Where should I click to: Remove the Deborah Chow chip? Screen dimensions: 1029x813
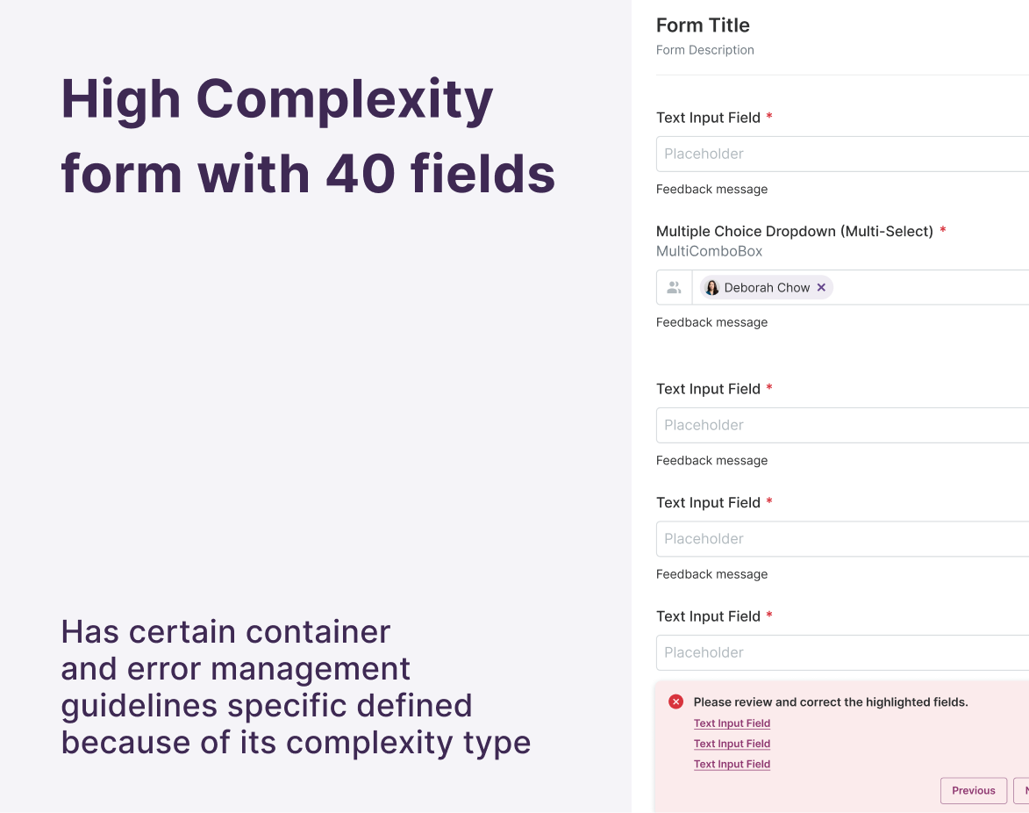tap(821, 288)
